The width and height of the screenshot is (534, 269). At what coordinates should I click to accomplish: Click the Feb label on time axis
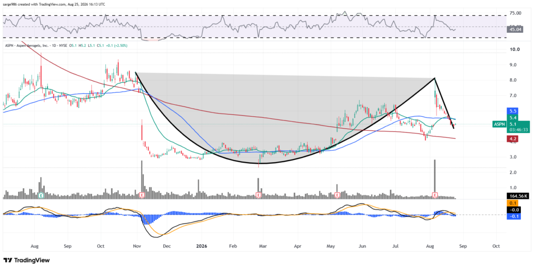tap(233, 246)
